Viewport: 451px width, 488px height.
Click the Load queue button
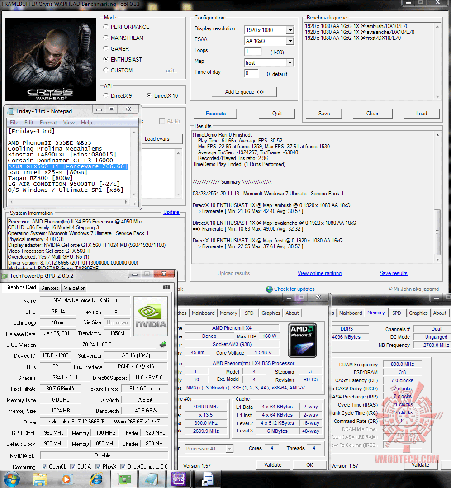[x=422, y=114]
